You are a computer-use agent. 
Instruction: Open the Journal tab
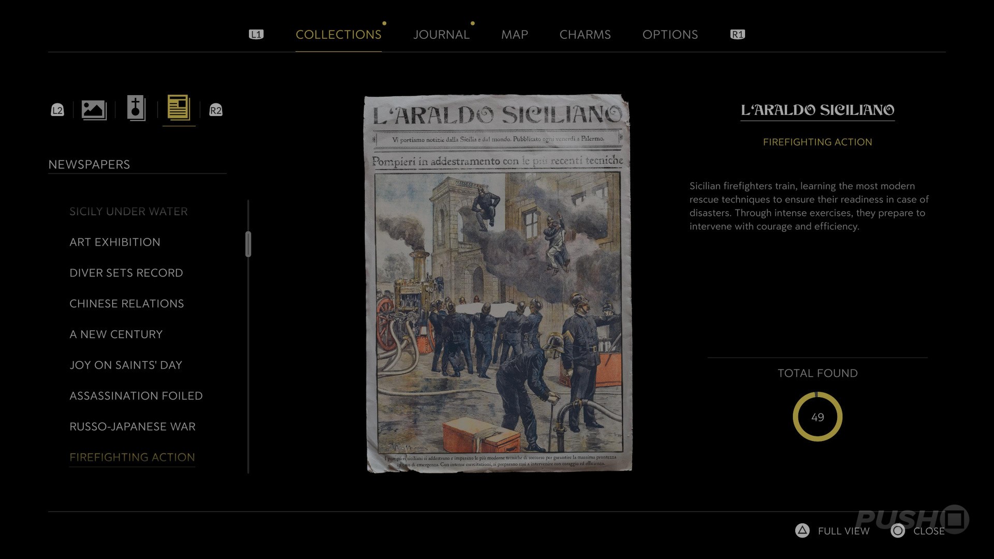441,35
